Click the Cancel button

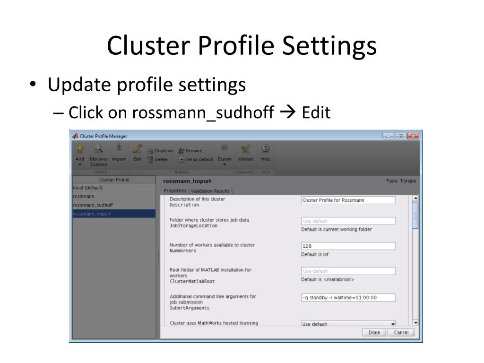[401, 332]
